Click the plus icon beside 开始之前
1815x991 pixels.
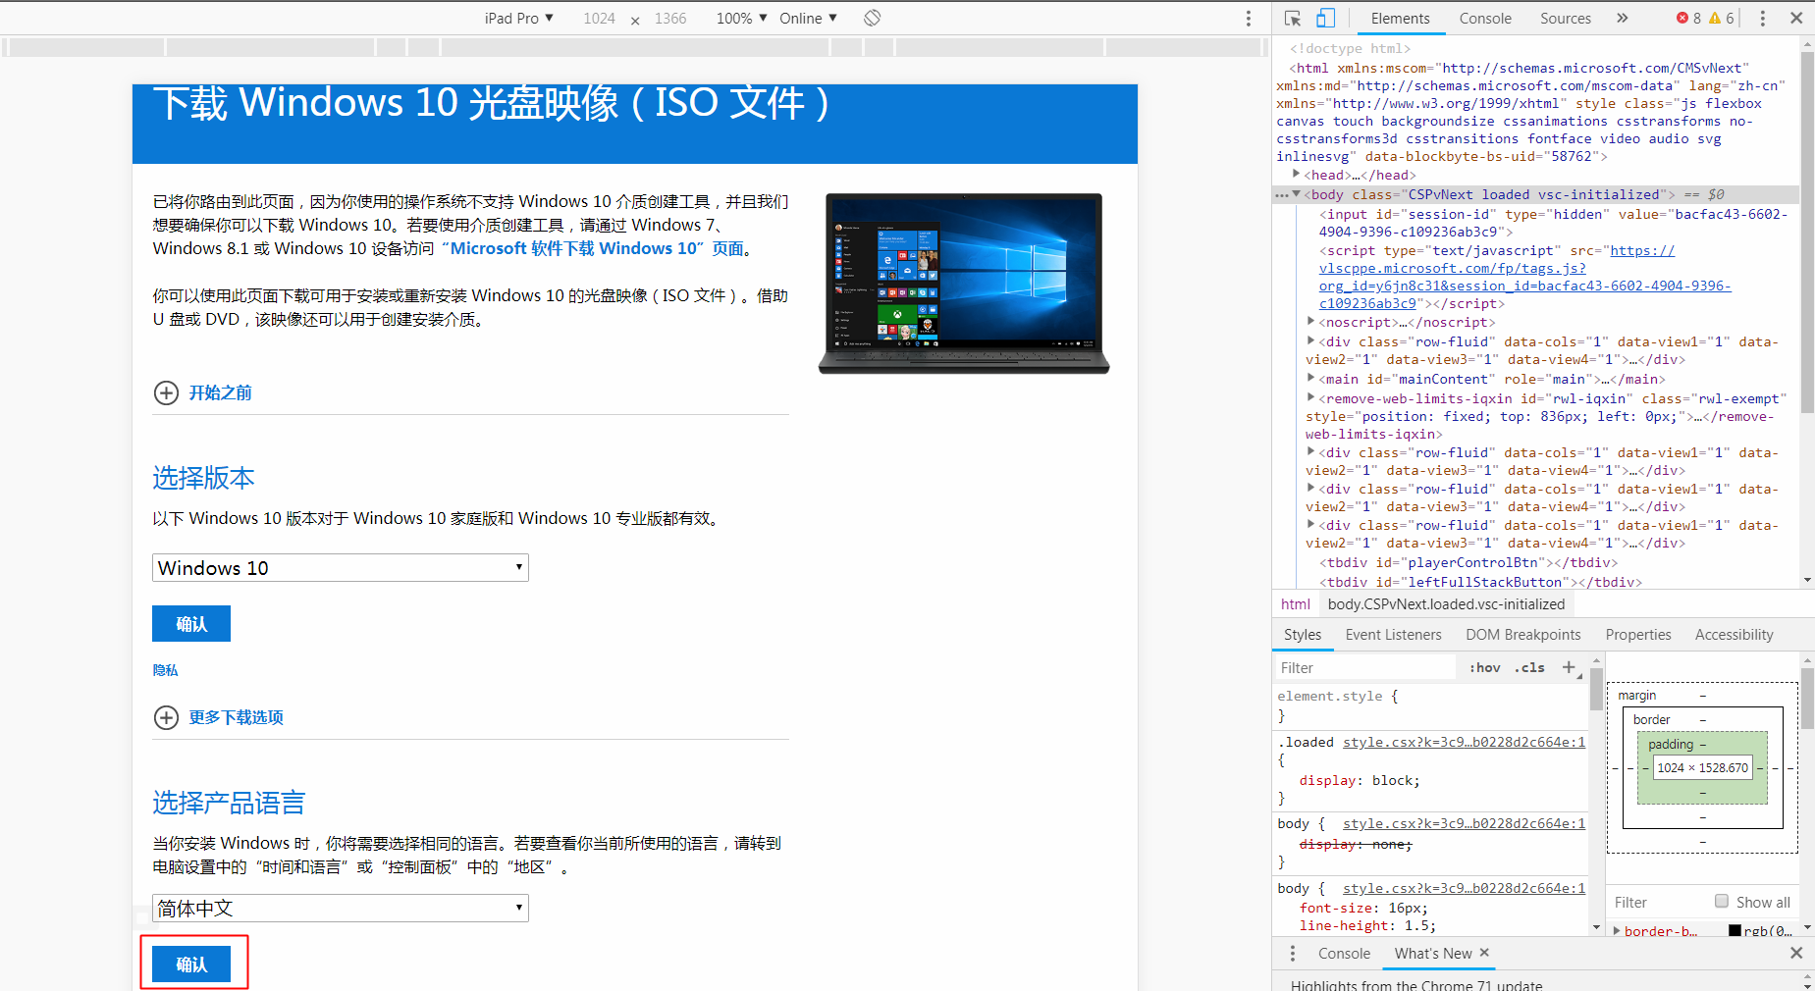coord(166,392)
